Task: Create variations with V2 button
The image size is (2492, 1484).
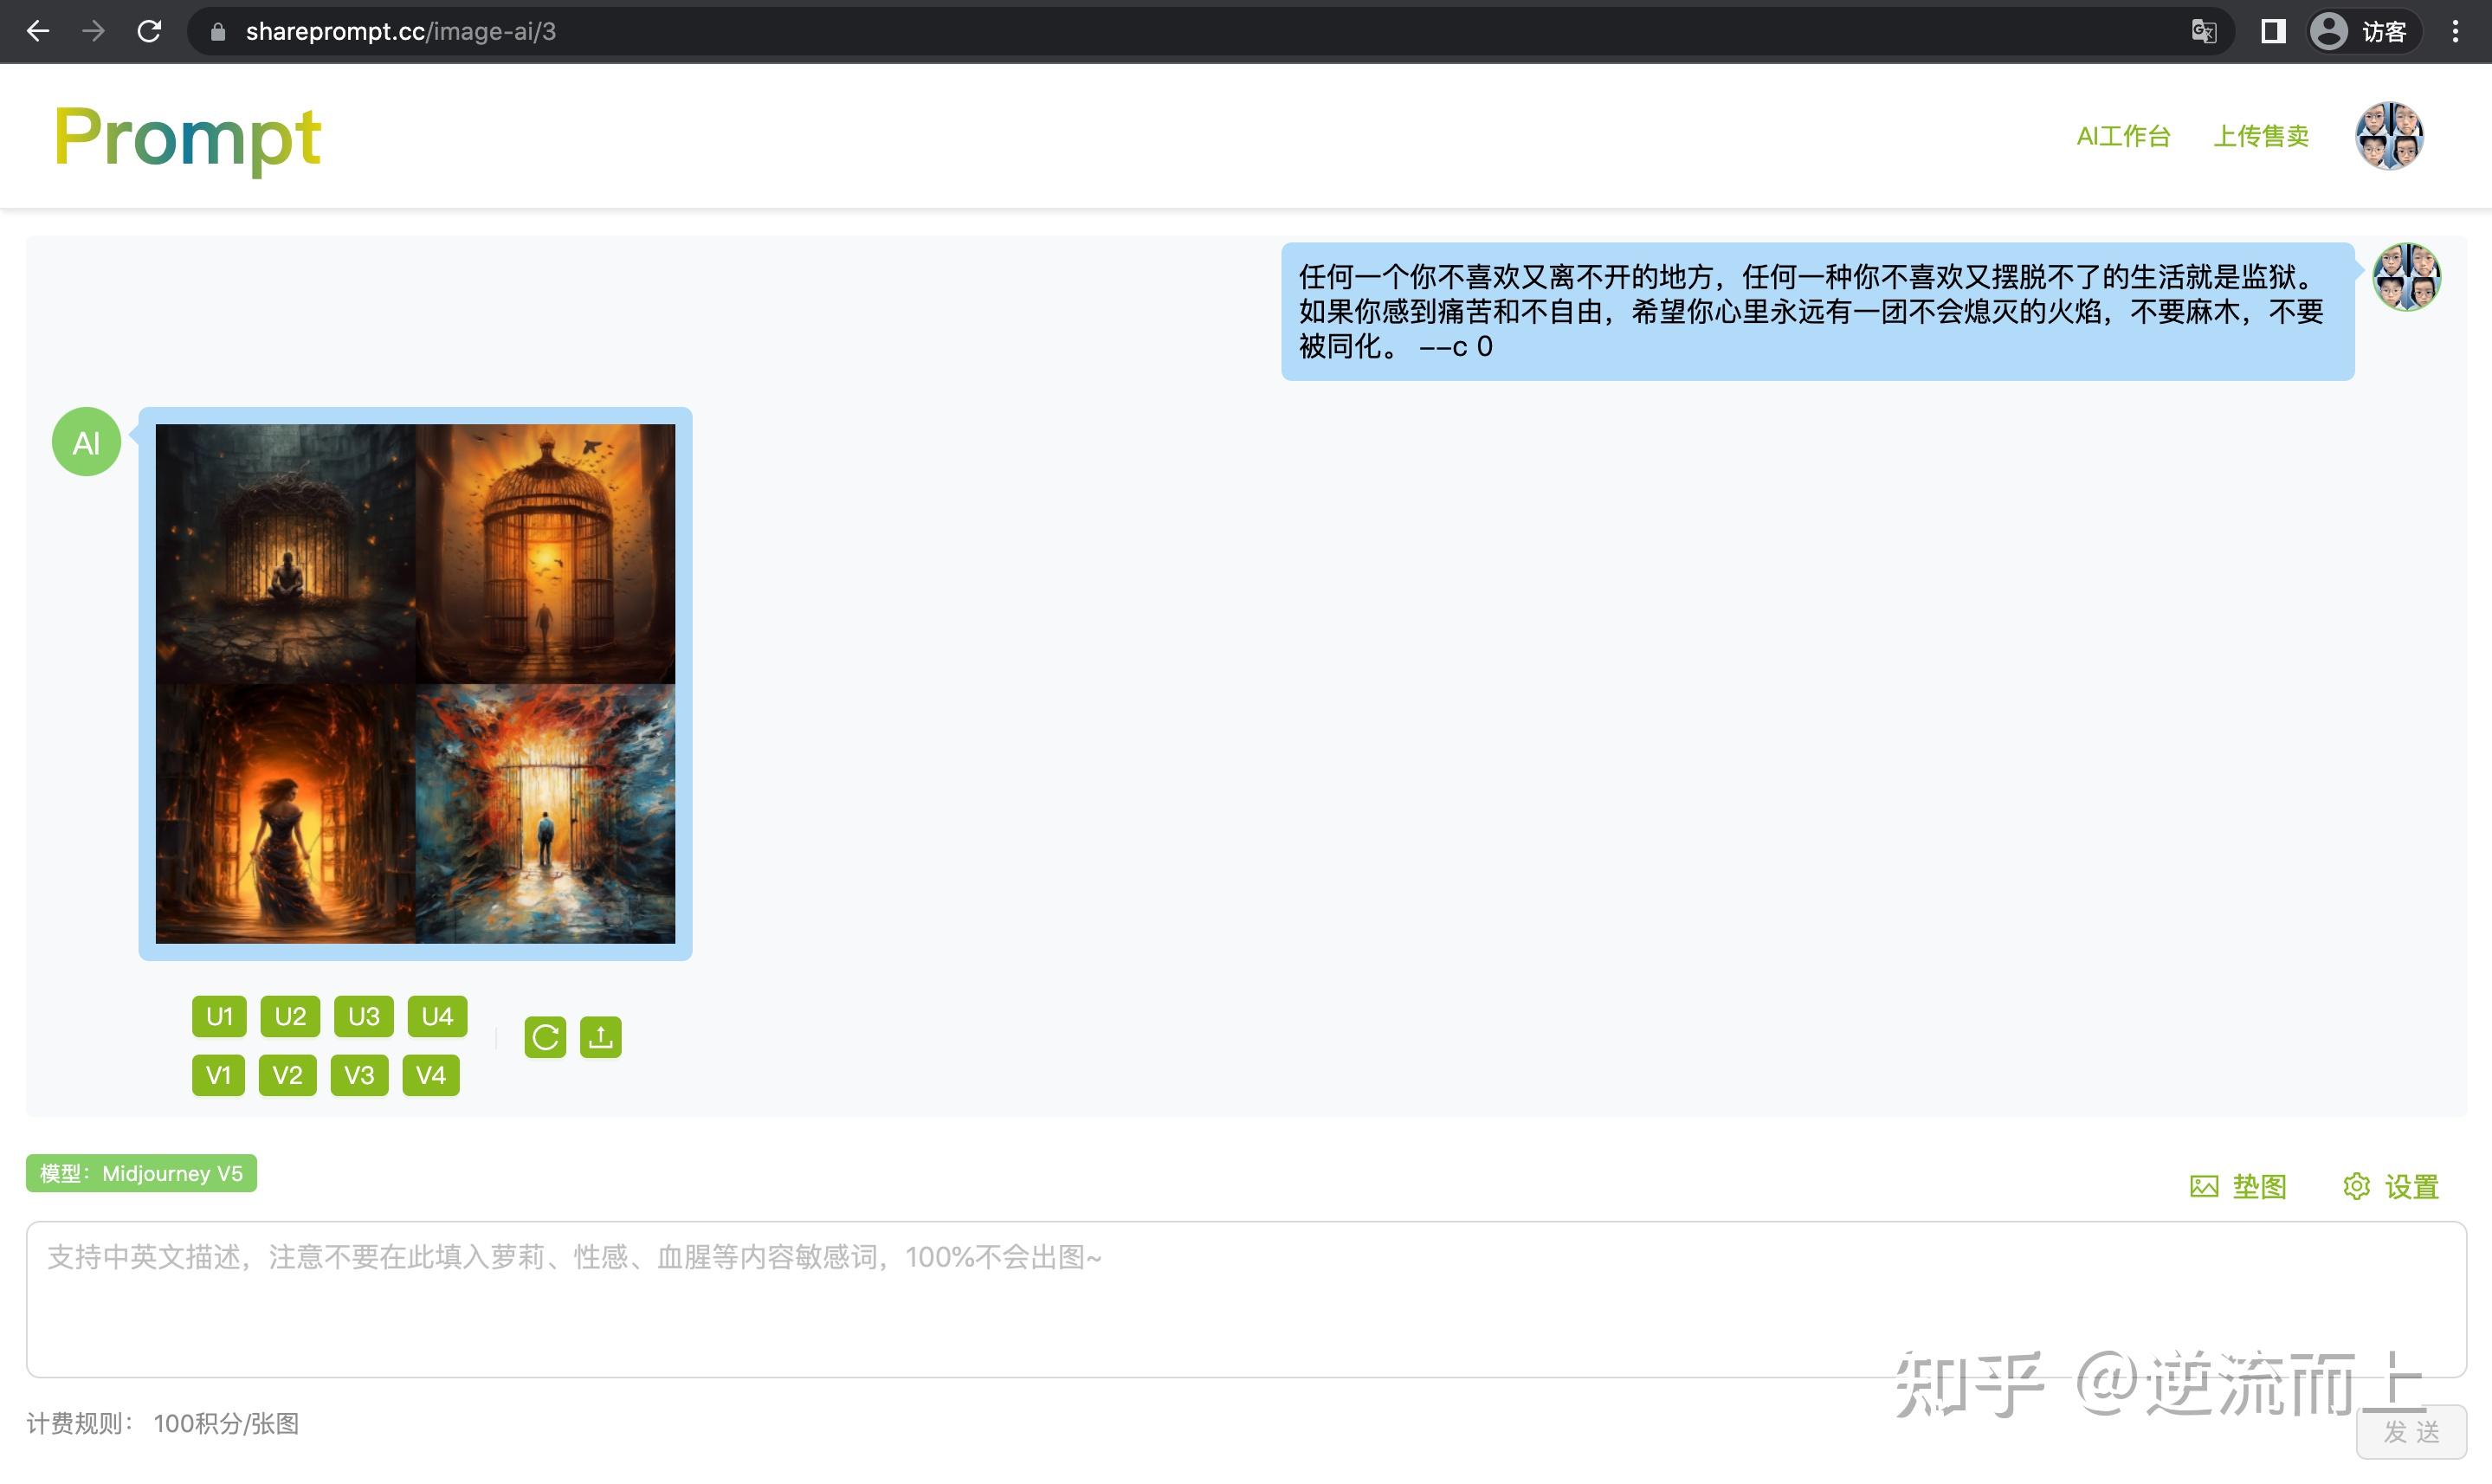Action: pos(287,1075)
